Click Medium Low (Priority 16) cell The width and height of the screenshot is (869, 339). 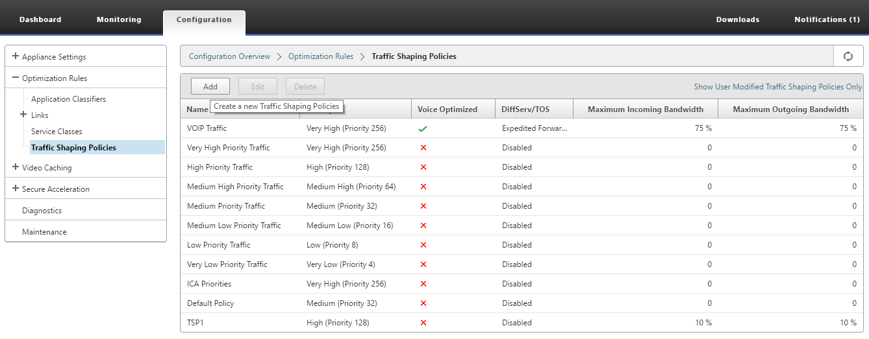click(349, 226)
